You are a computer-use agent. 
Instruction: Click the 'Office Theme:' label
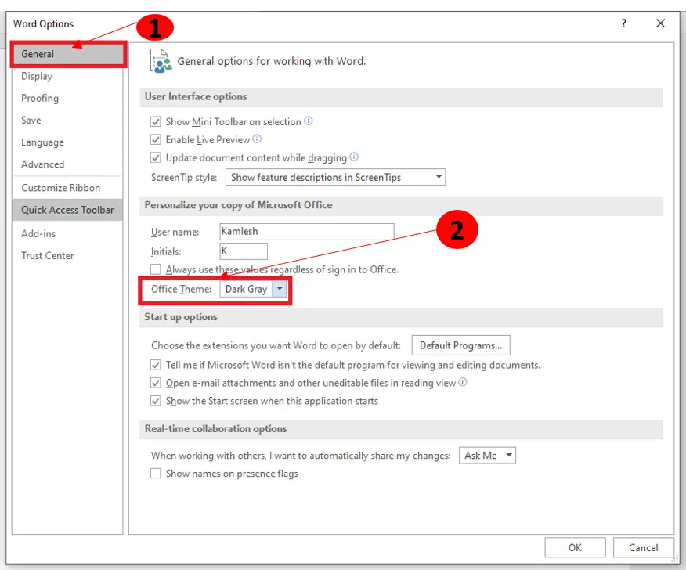coord(181,289)
